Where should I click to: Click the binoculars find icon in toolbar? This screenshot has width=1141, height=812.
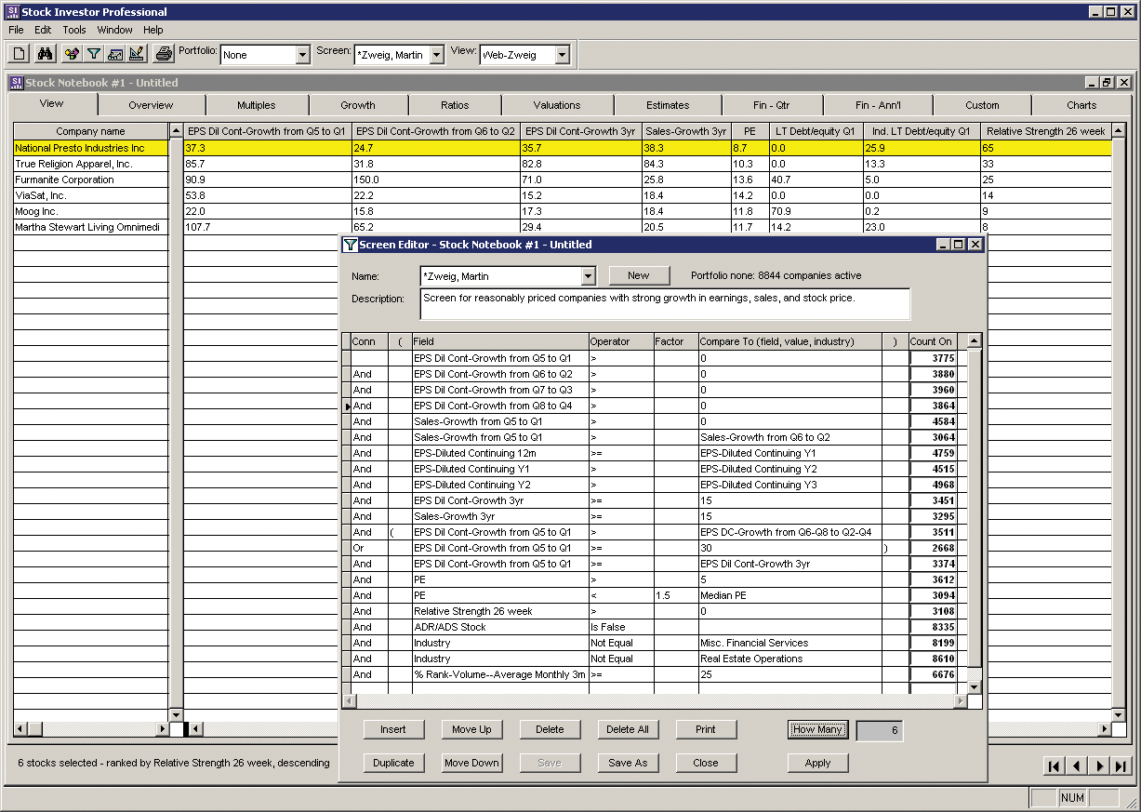click(x=45, y=54)
